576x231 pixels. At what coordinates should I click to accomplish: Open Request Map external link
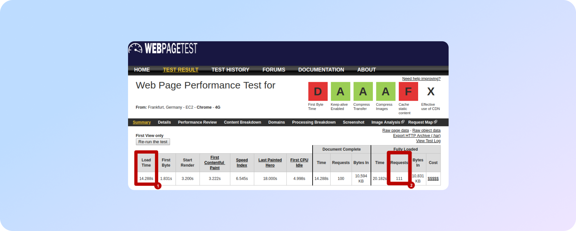423,122
